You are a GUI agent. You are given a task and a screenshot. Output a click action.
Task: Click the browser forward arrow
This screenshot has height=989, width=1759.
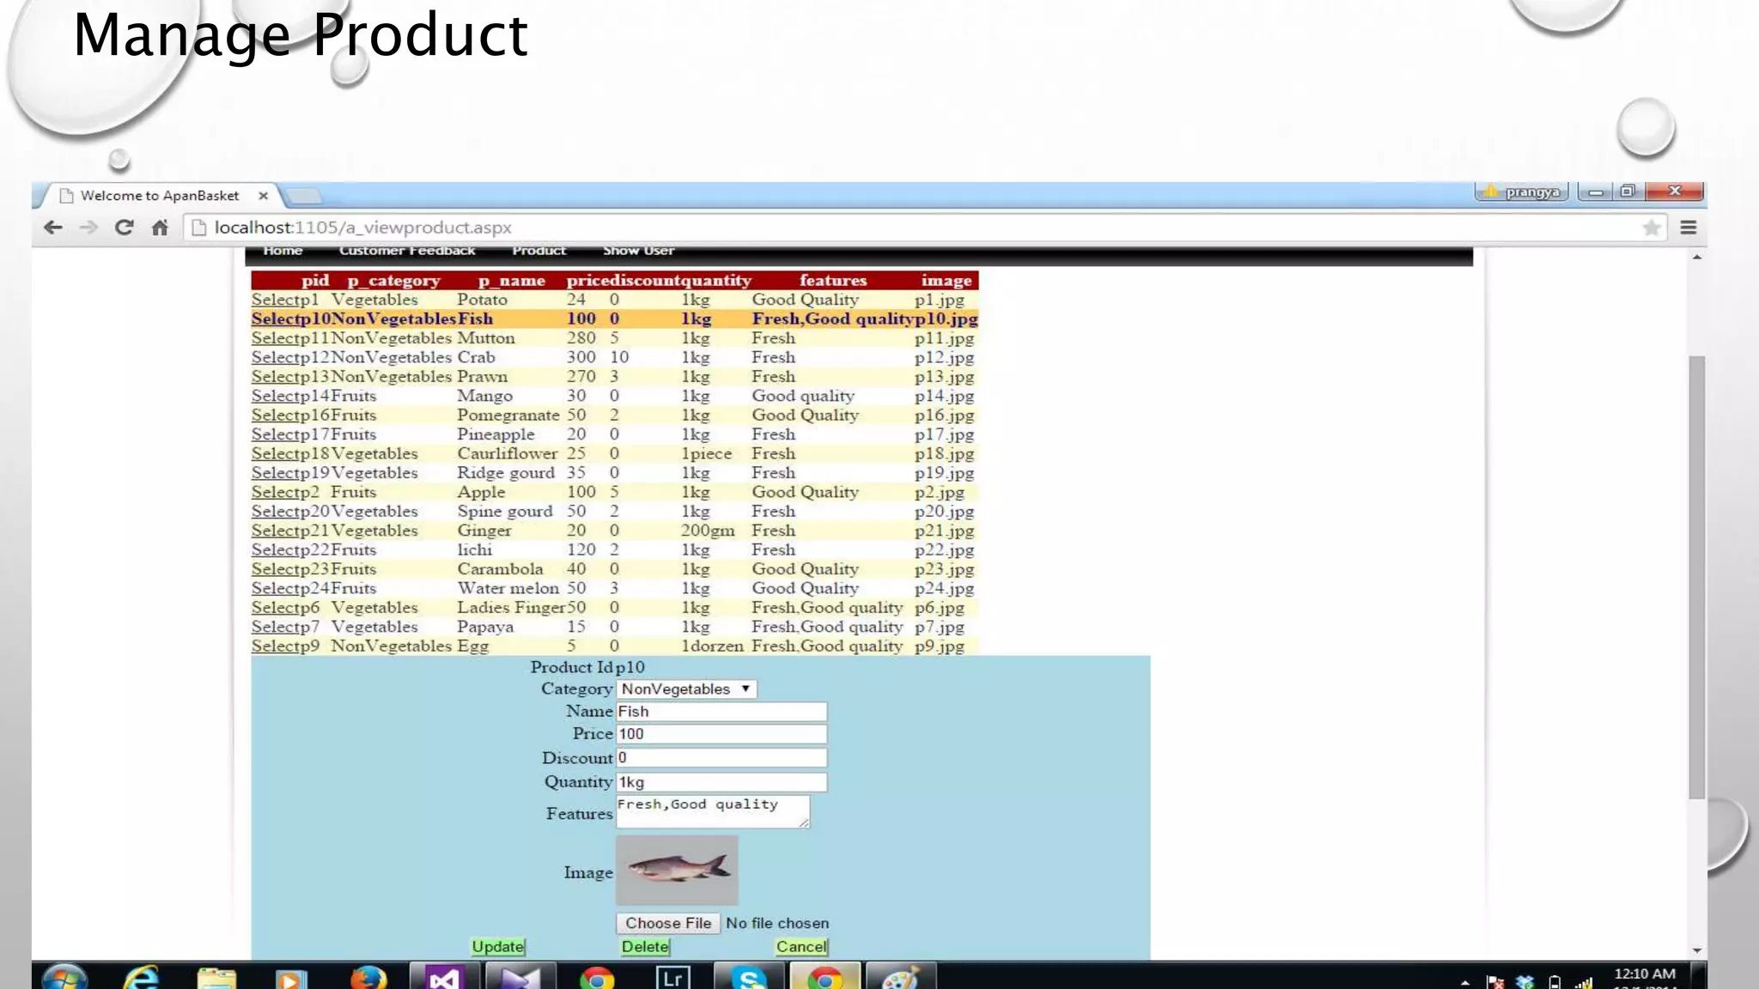[88, 228]
